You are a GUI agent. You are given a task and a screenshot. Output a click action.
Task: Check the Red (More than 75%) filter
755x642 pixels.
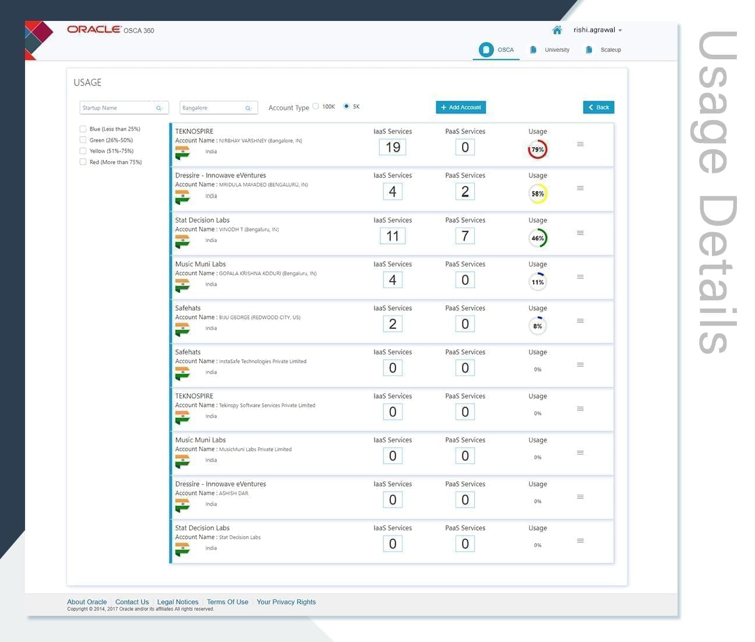tap(83, 161)
